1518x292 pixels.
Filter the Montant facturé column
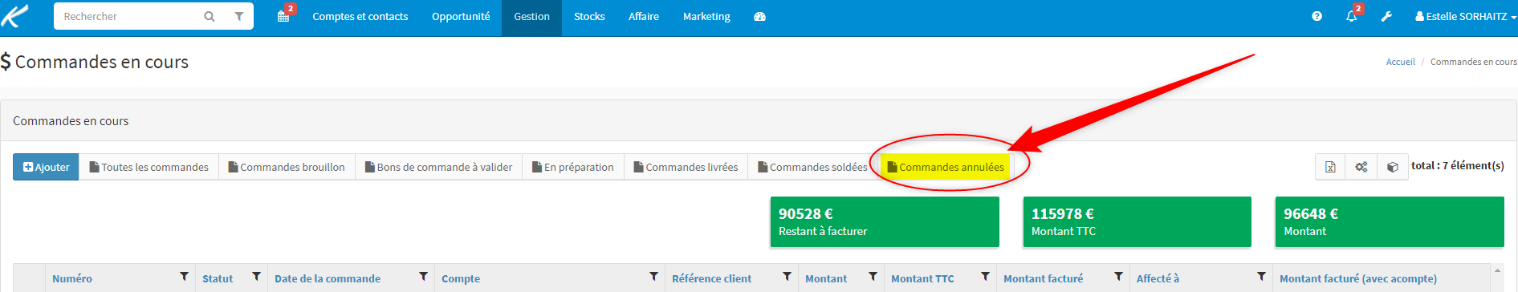pos(1118,277)
